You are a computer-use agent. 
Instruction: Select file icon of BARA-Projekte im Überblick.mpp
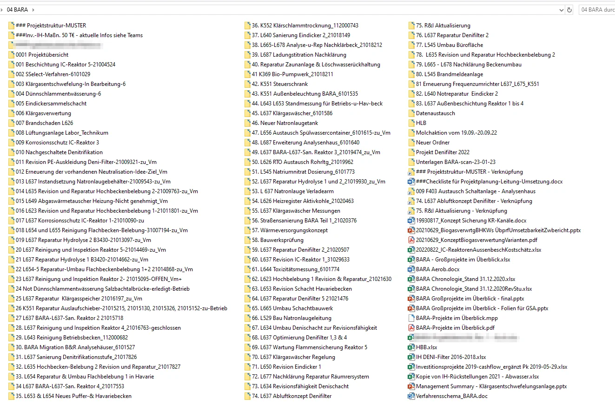tap(411, 318)
